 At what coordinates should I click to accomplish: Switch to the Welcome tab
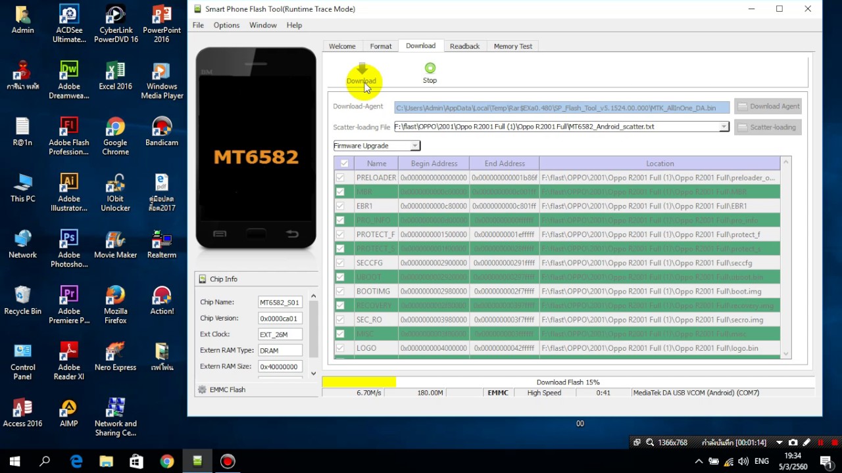point(342,46)
